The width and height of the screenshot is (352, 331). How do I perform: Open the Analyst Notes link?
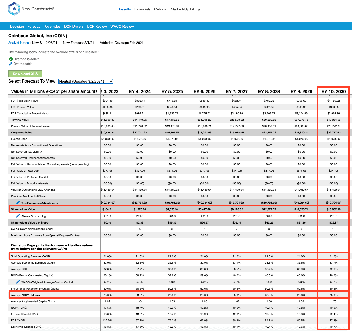[18, 43]
